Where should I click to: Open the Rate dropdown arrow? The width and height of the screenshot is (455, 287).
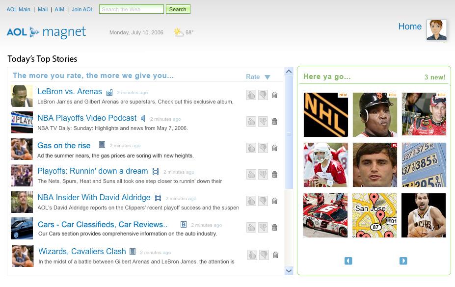tap(267, 77)
